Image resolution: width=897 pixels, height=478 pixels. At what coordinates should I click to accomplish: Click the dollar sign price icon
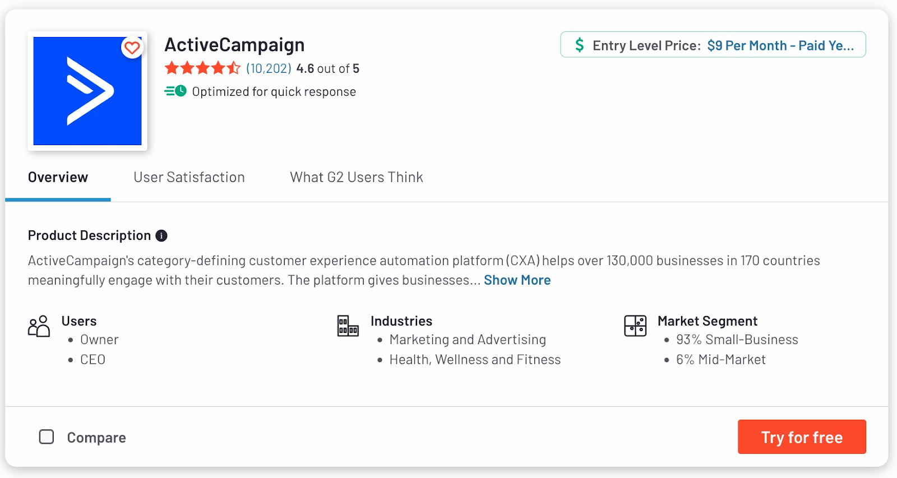click(580, 45)
